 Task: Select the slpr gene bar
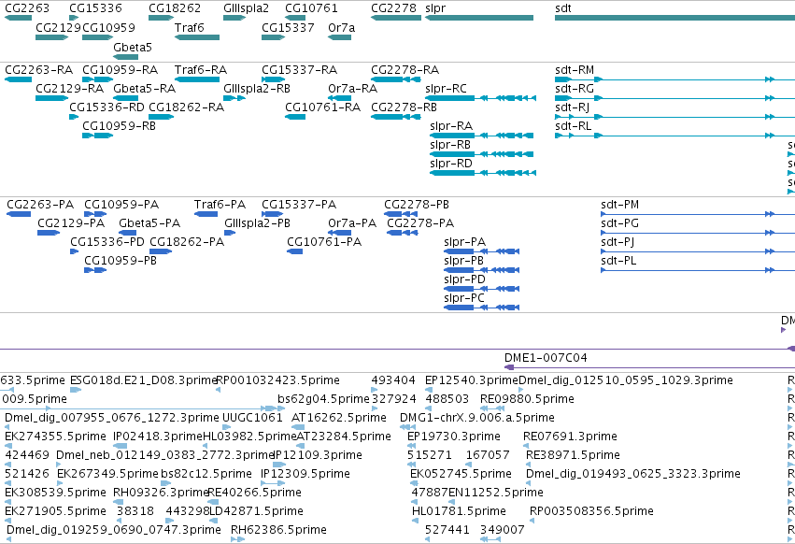pyautogui.click(x=479, y=18)
